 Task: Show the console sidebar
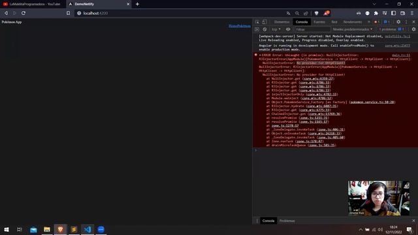point(257,29)
